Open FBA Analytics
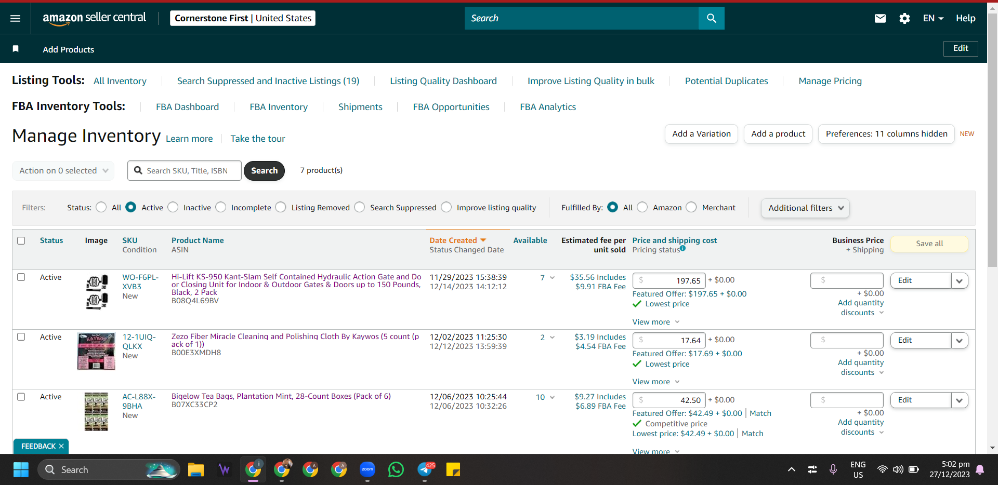The width and height of the screenshot is (998, 485). pyautogui.click(x=548, y=107)
